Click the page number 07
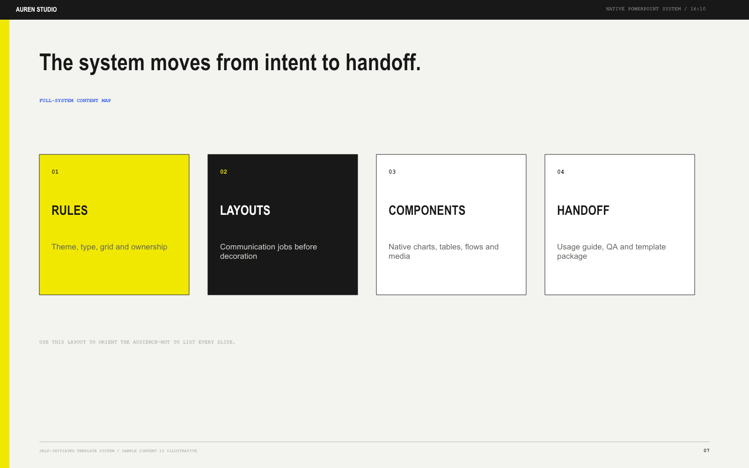The height and width of the screenshot is (468, 749). click(x=706, y=451)
